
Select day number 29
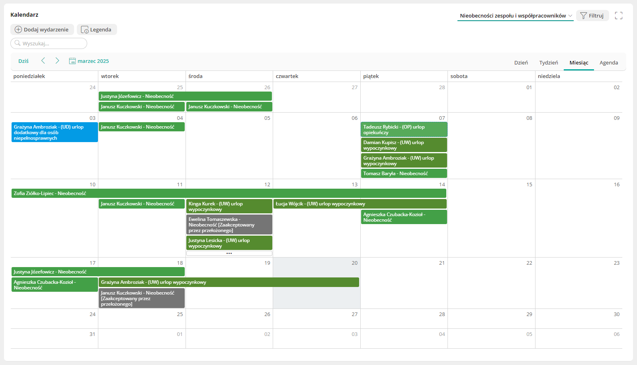click(529, 314)
